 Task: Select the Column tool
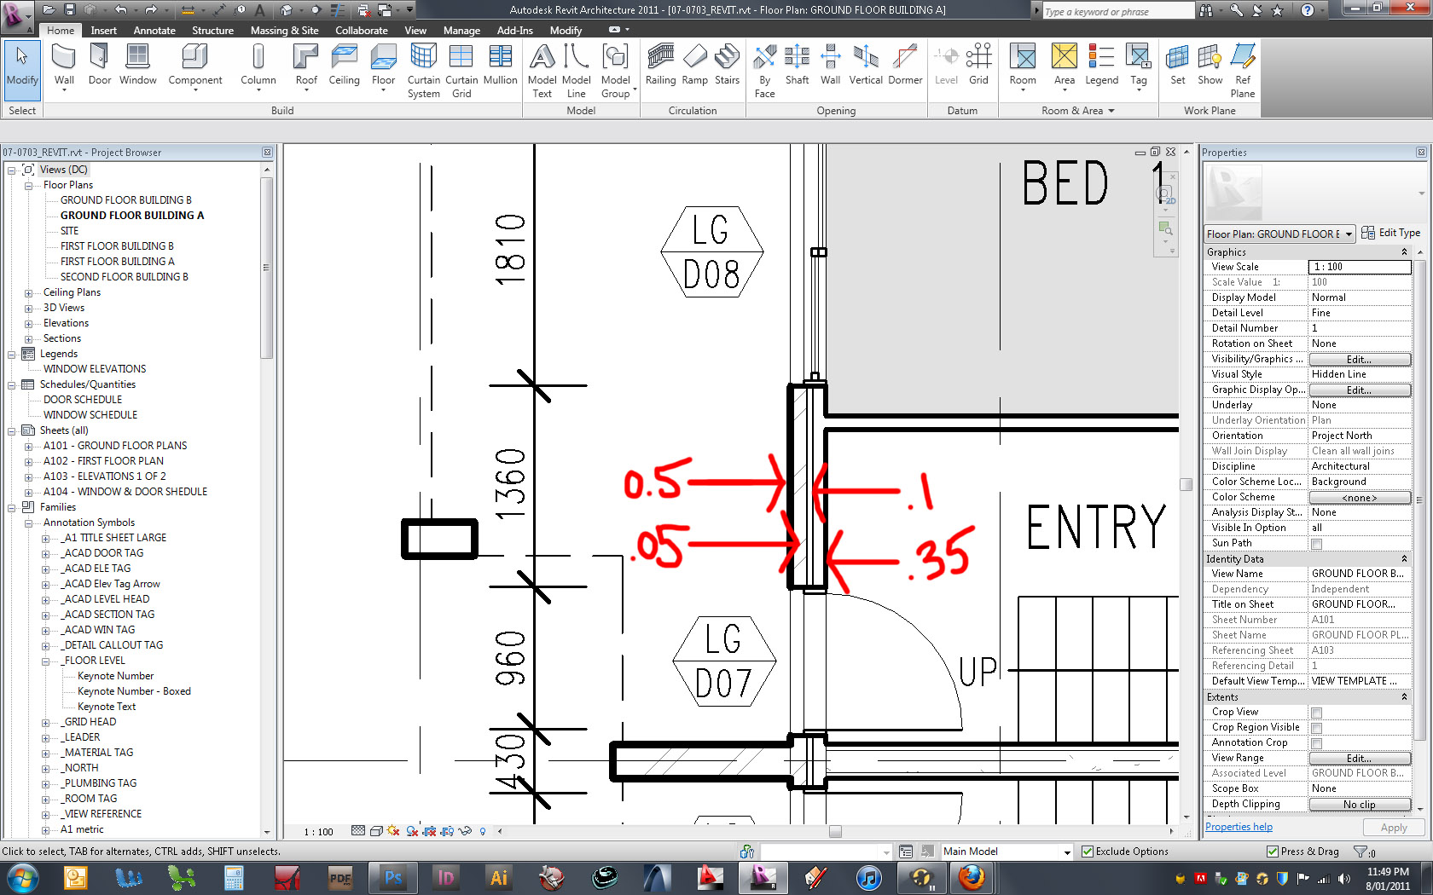pos(258,66)
